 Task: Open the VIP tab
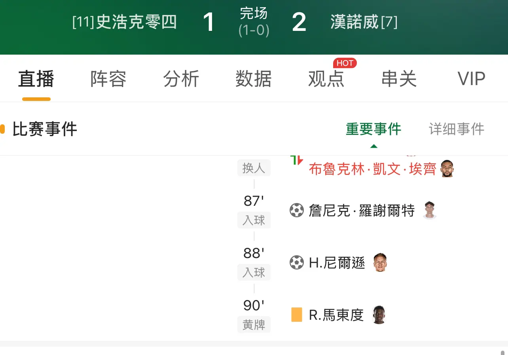tap(472, 79)
